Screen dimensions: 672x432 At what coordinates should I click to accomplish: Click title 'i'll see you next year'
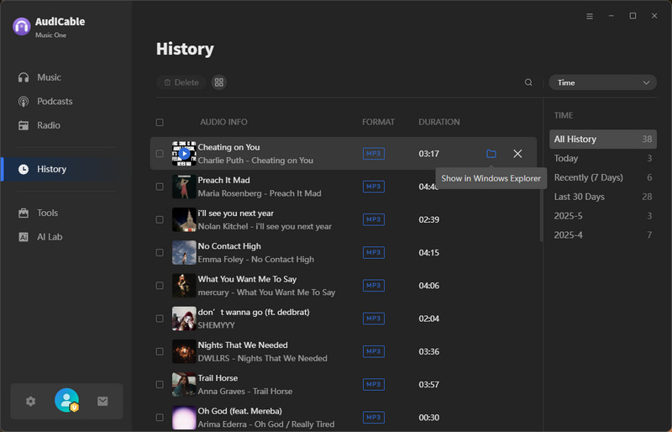pyautogui.click(x=235, y=213)
